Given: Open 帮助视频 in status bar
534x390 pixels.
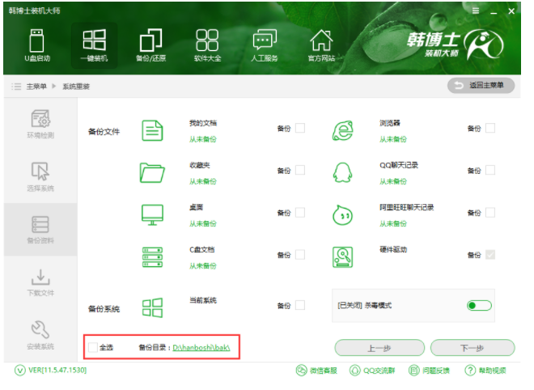Looking at the screenshot, I should (485, 371).
